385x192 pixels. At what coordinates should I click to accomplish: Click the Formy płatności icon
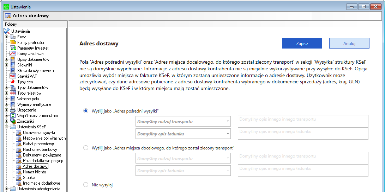[13, 42]
